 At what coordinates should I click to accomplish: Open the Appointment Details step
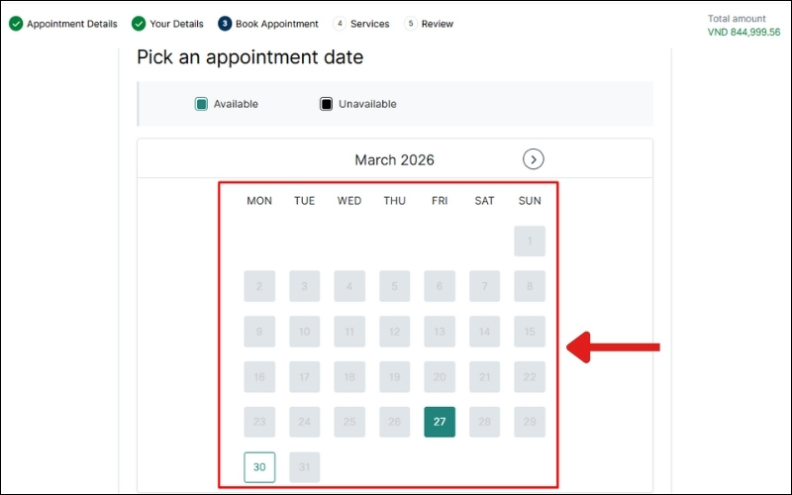(x=71, y=24)
